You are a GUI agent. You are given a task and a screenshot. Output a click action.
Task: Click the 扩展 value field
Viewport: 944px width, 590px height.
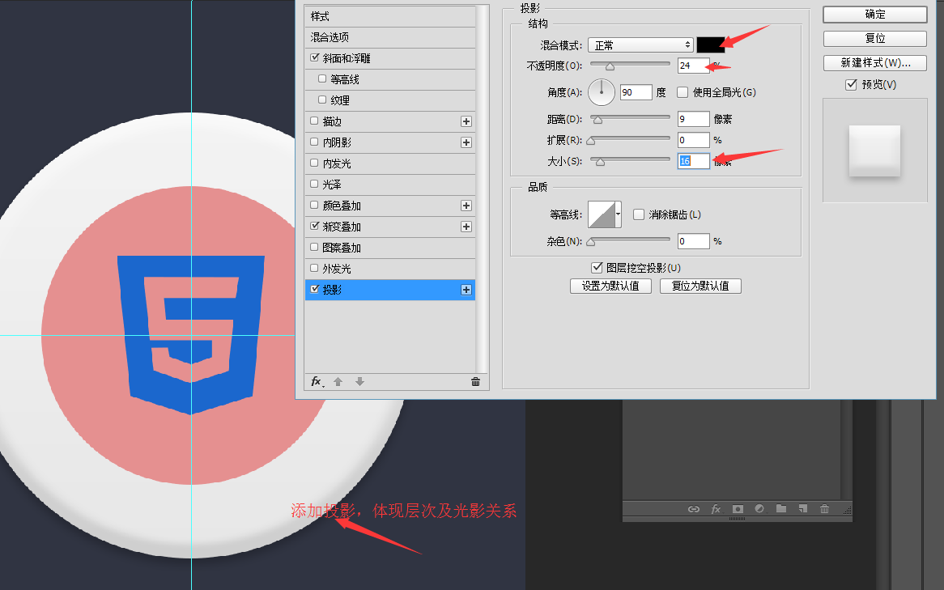pyautogui.click(x=694, y=140)
